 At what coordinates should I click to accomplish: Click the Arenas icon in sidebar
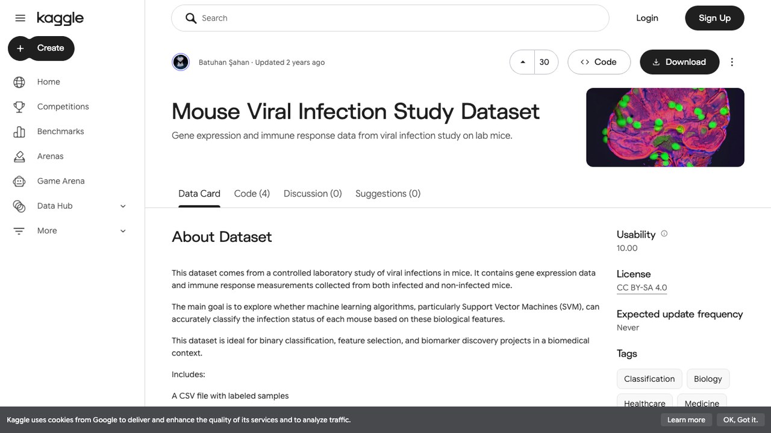click(19, 156)
